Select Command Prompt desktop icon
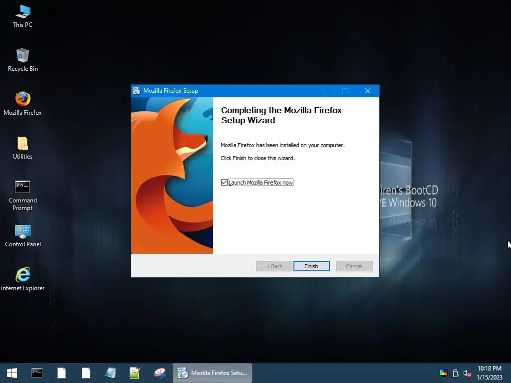Image resolution: width=511 pixels, height=383 pixels. (x=23, y=195)
